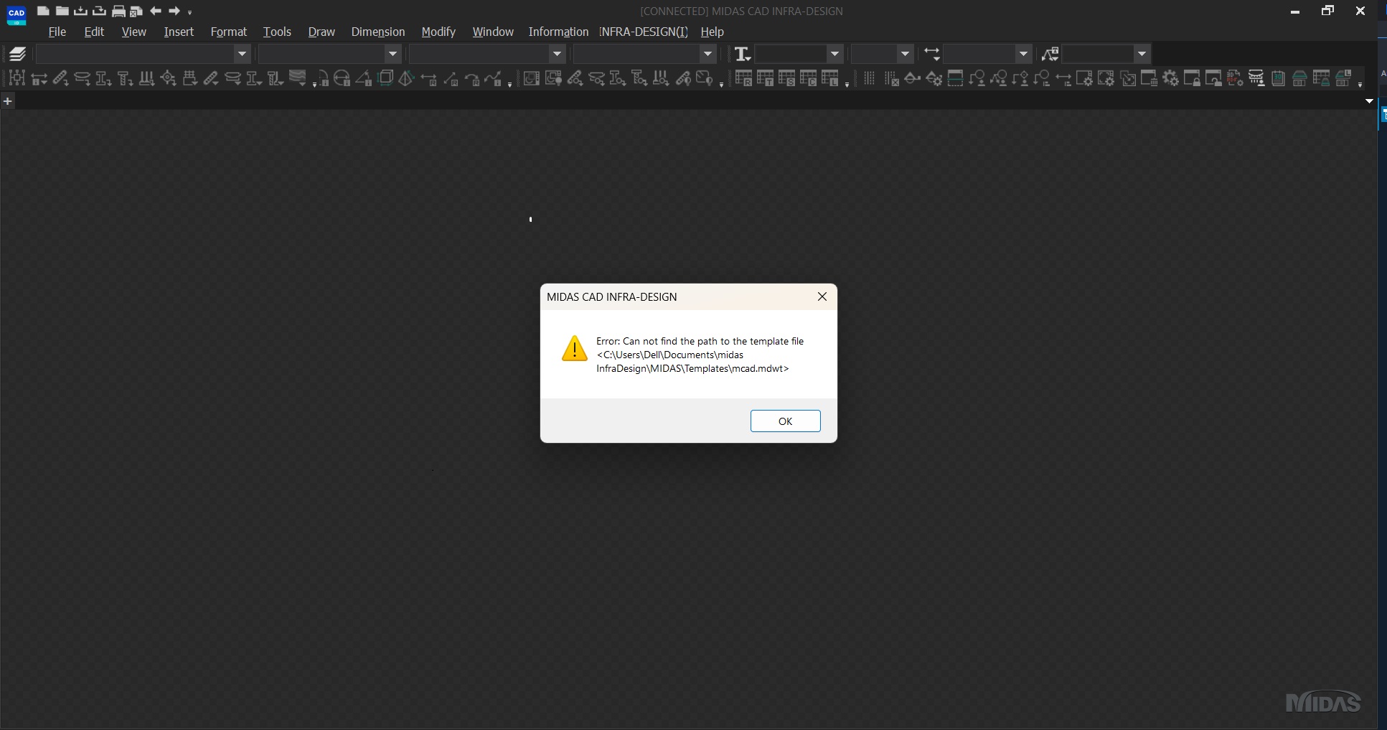Image resolution: width=1387 pixels, height=730 pixels.
Task: Click the table icon labeled C
Action: pyautogui.click(x=808, y=78)
